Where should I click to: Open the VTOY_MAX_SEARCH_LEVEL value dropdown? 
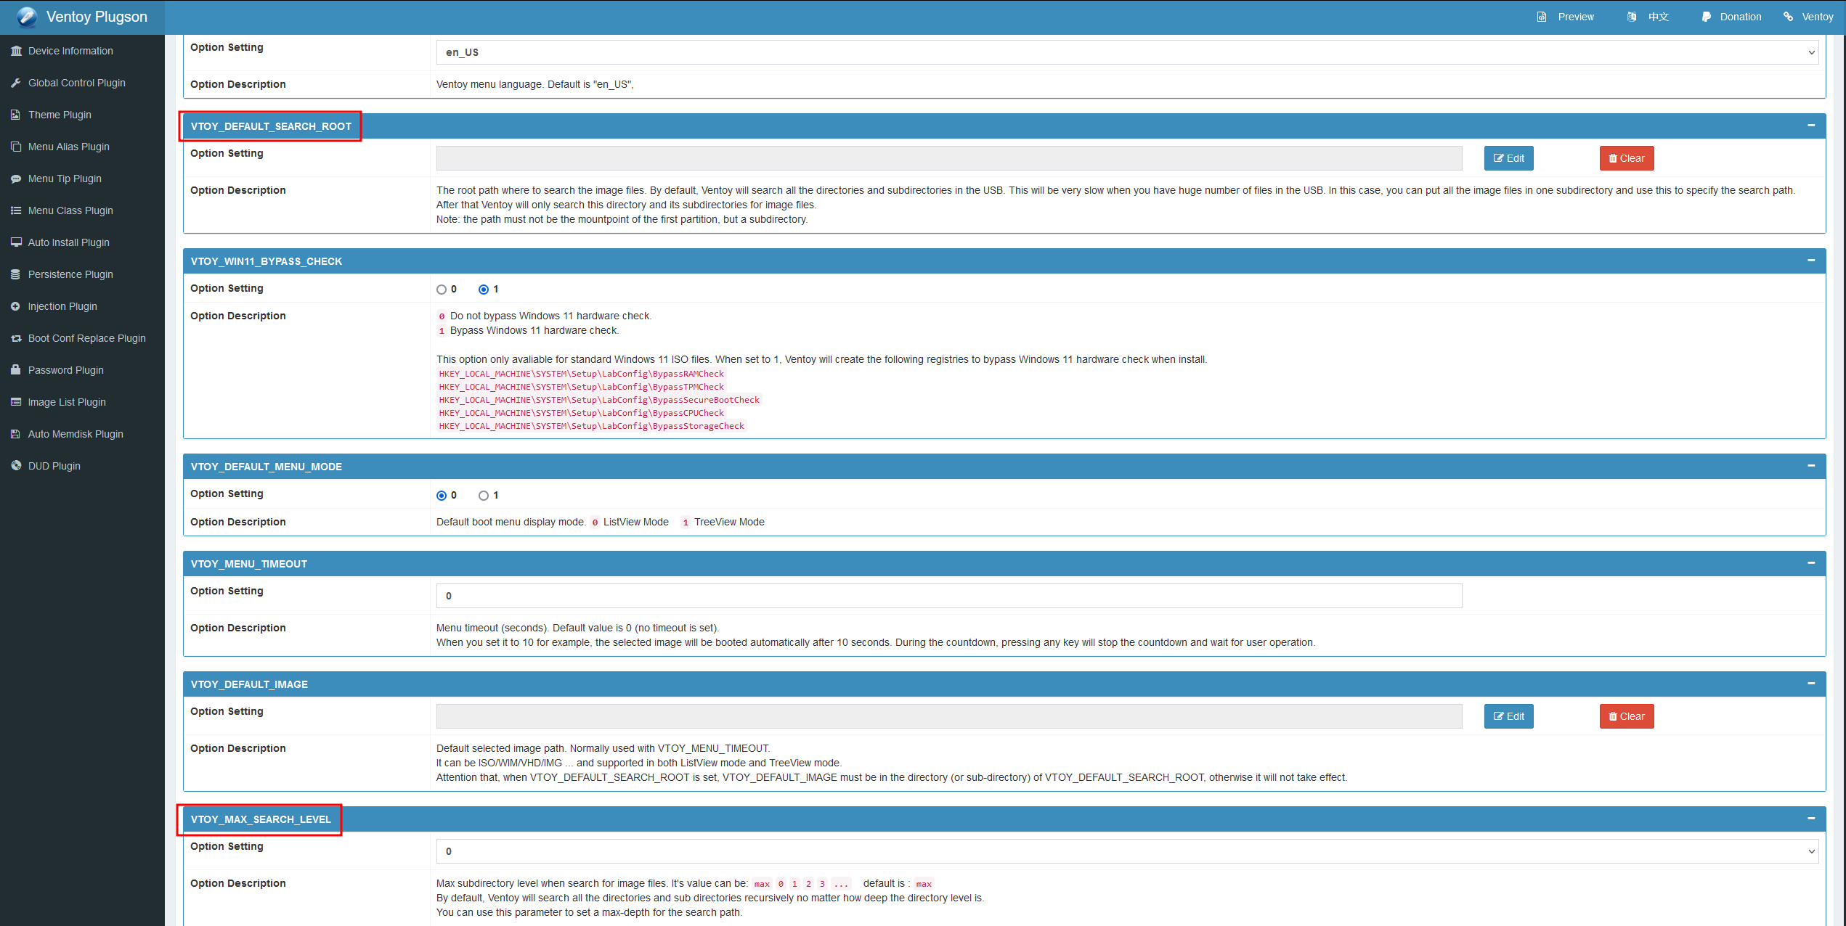[1126, 851]
